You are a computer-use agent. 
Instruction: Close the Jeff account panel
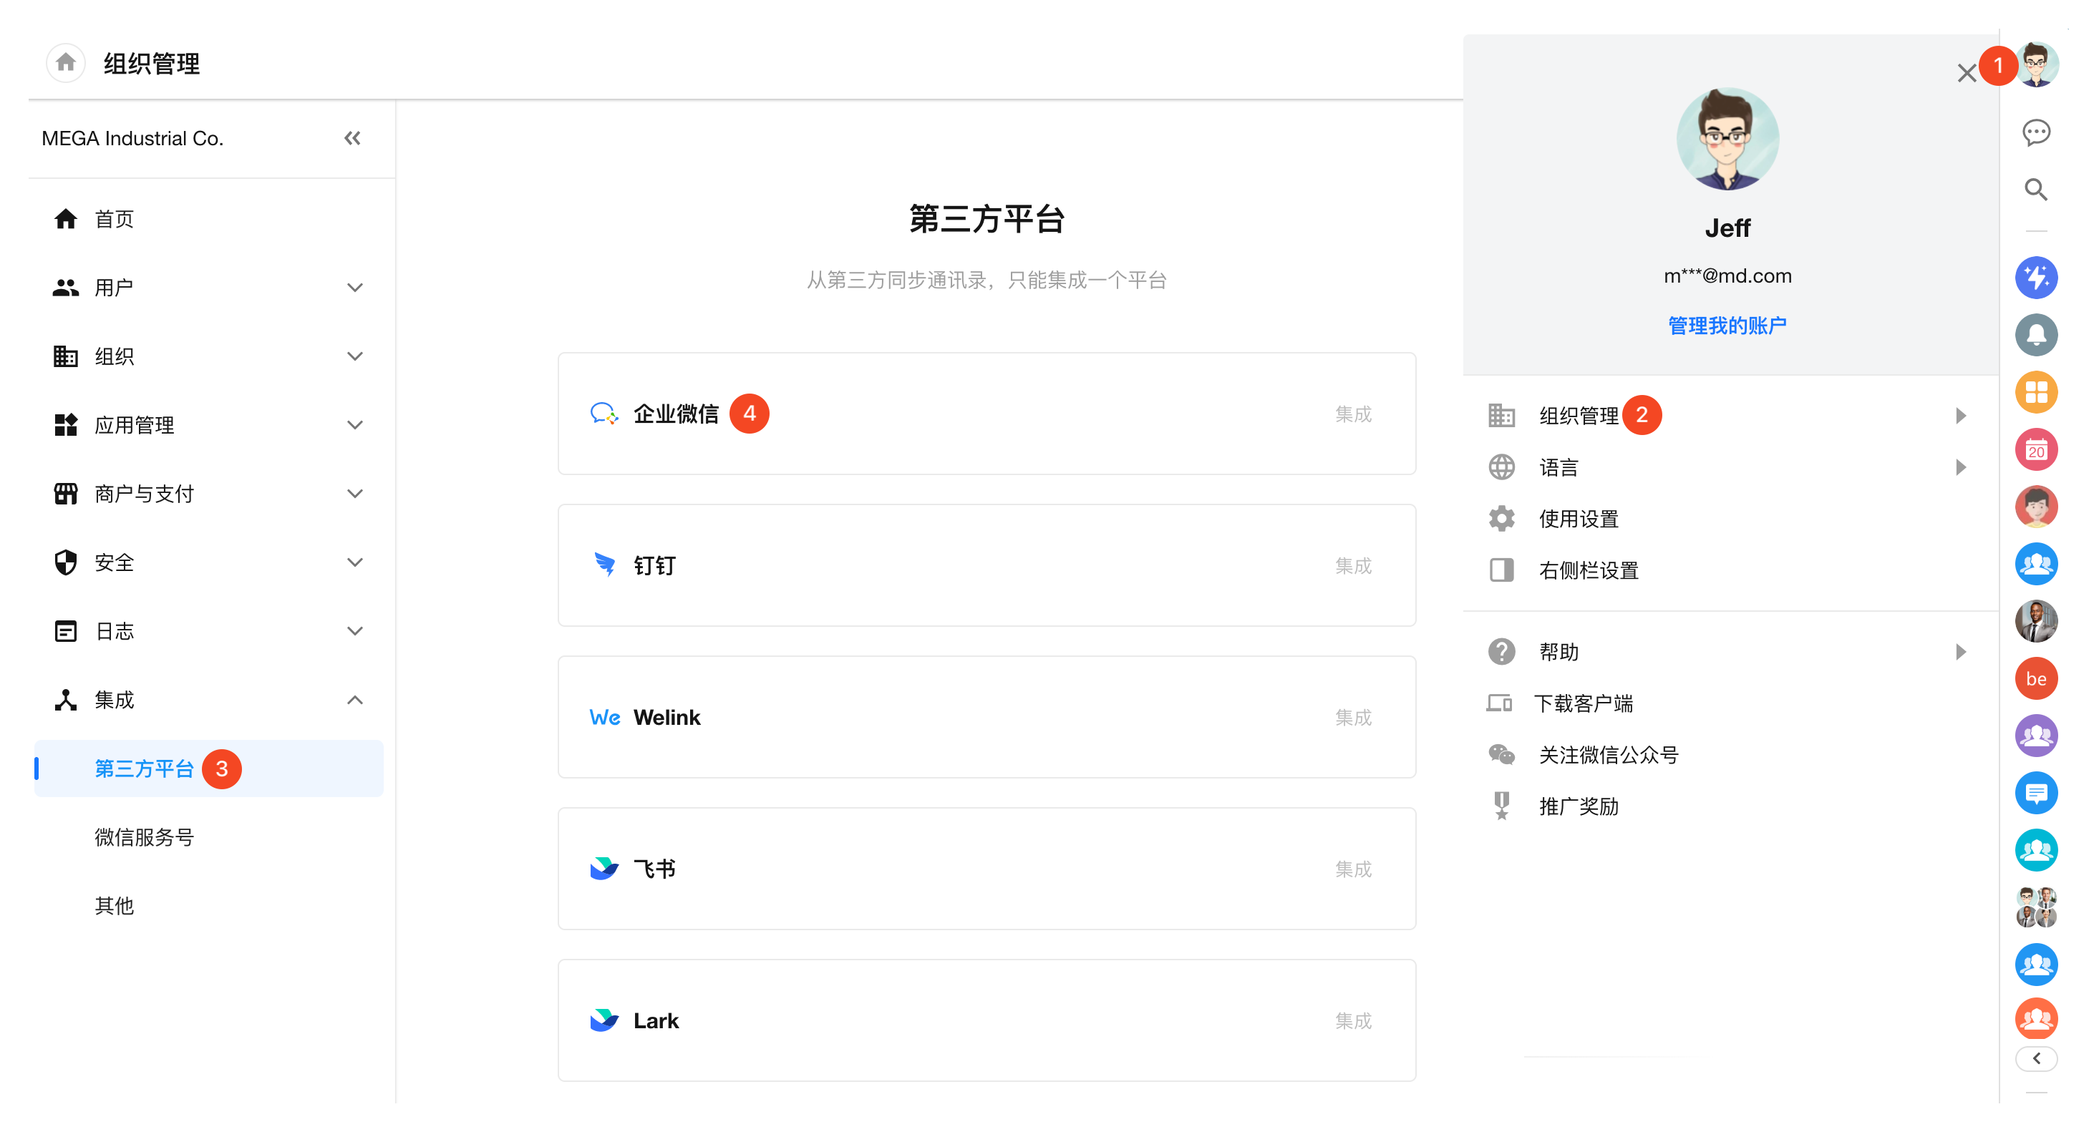1966,74
